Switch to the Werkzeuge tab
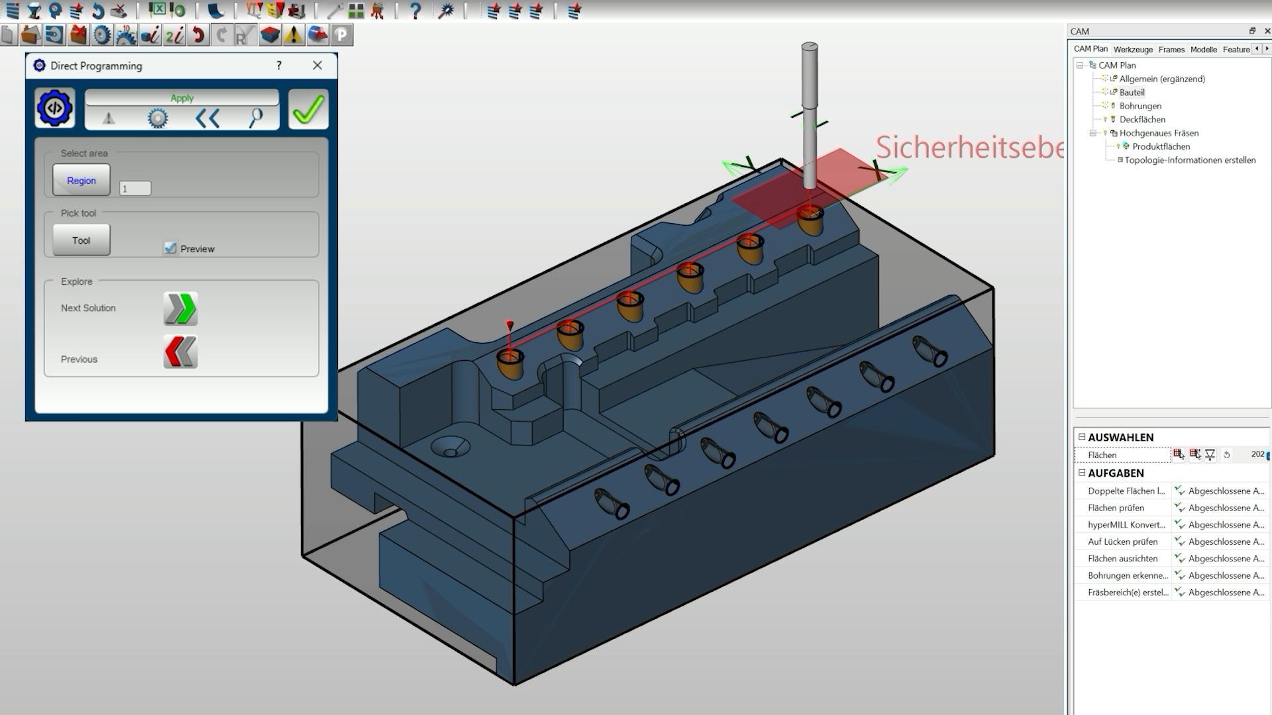 point(1133,50)
